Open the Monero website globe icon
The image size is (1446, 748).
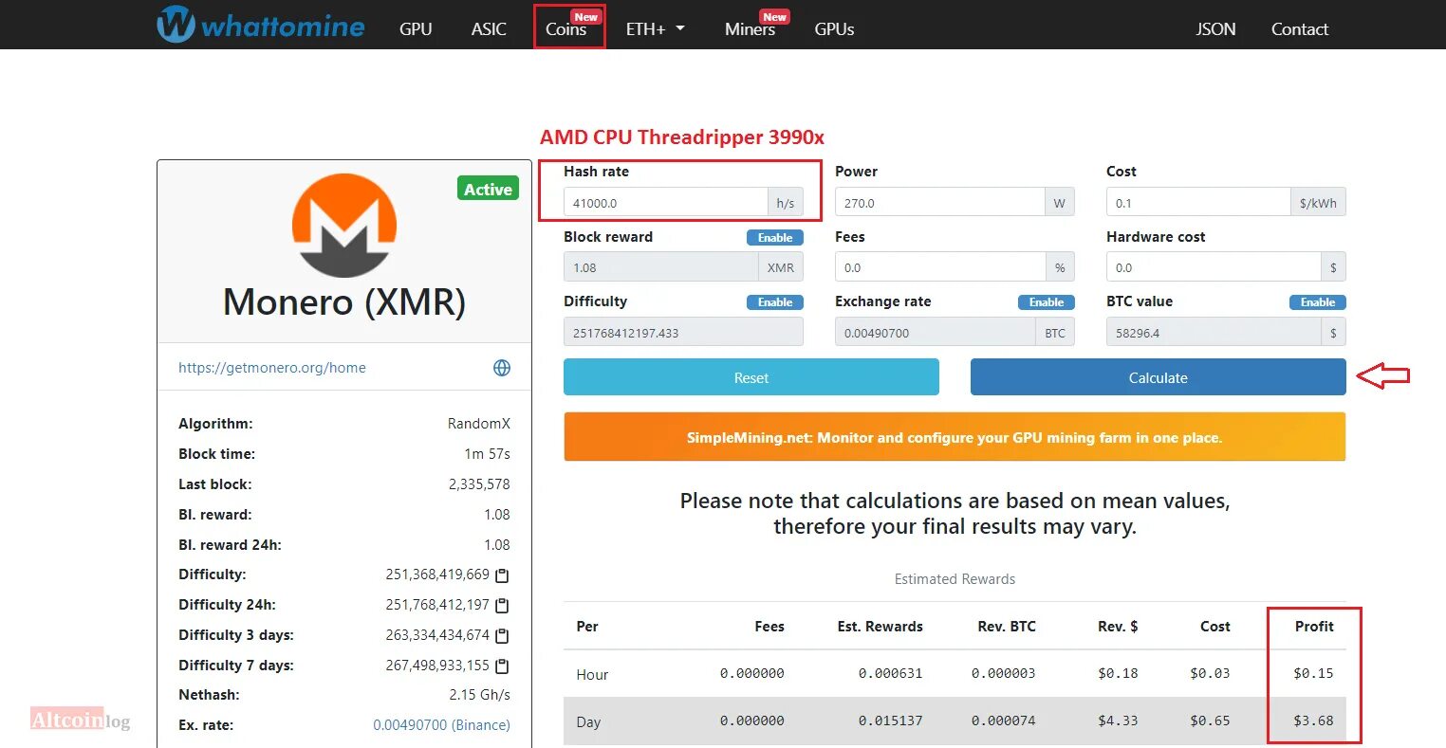[502, 368]
